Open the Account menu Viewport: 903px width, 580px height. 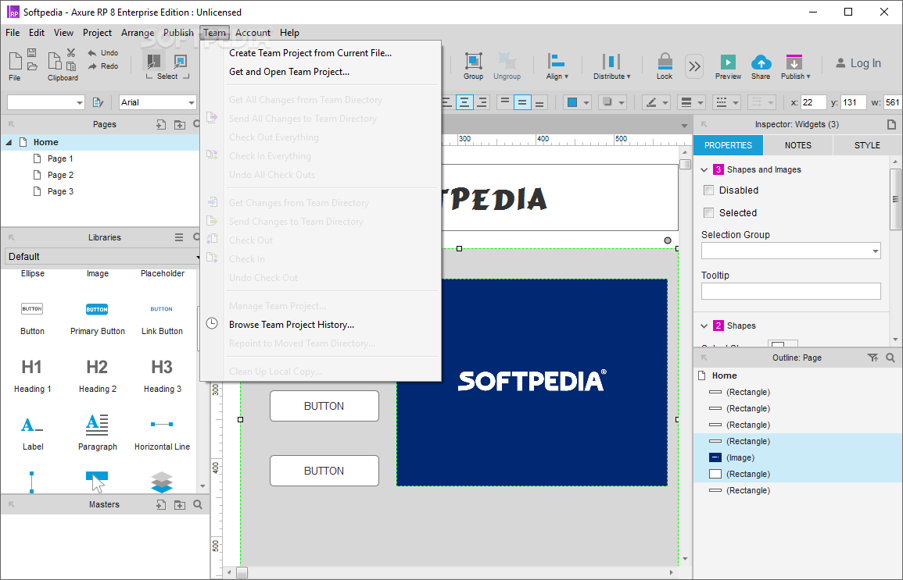[253, 33]
